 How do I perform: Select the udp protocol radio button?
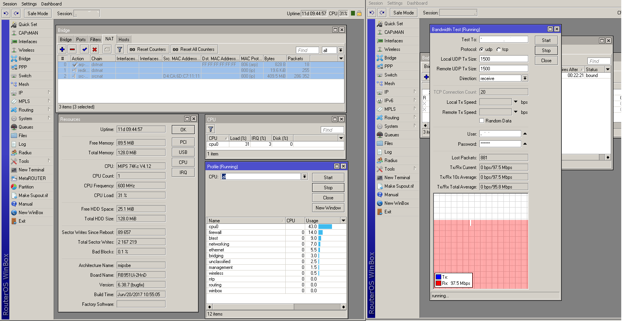(482, 50)
